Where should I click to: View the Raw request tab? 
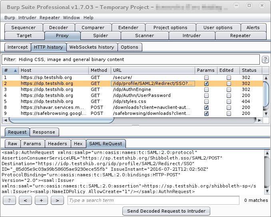click(x=12, y=144)
